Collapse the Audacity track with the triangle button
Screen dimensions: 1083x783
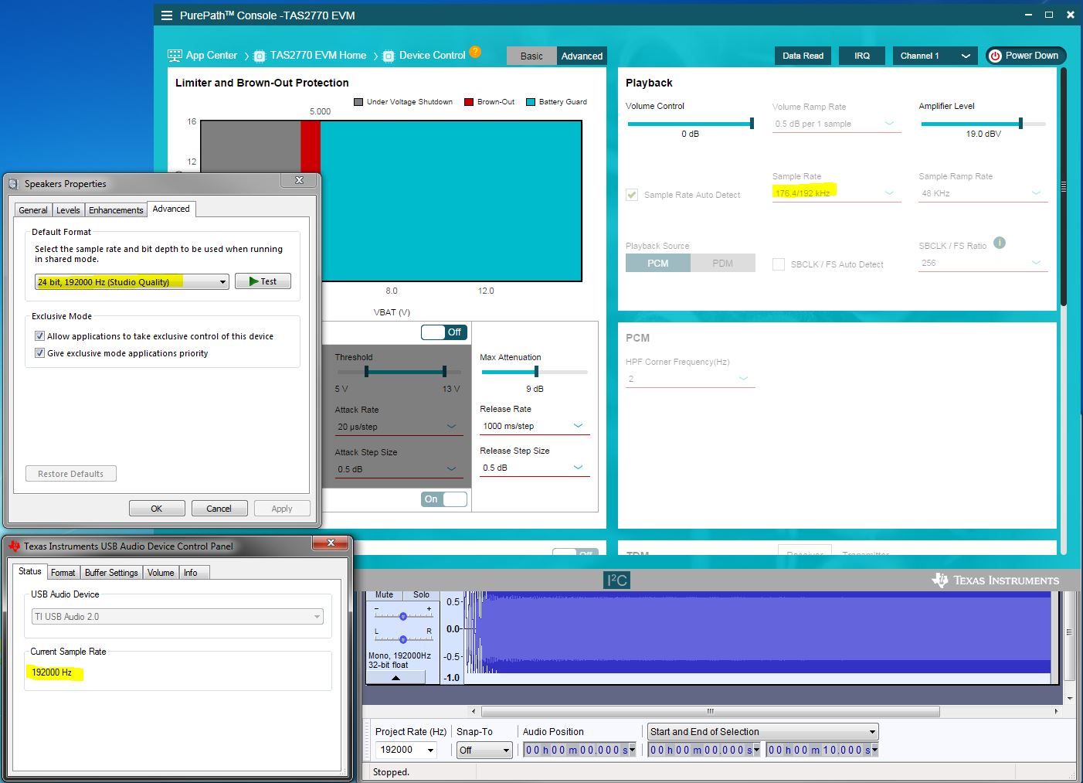[396, 678]
